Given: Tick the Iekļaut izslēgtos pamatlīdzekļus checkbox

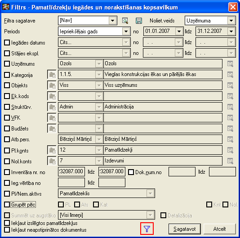Looking at the screenshot, I should click(x=7, y=223).
